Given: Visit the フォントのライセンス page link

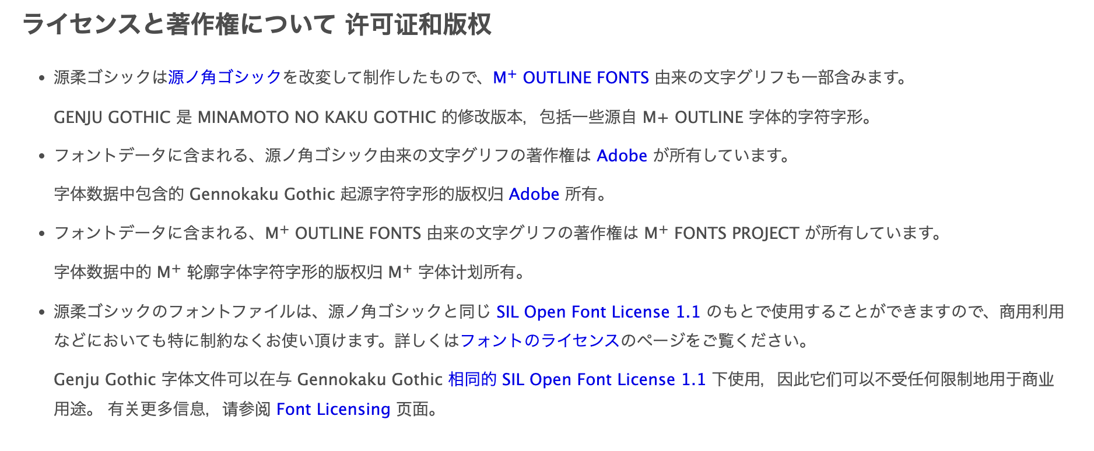Looking at the screenshot, I should pyautogui.click(x=539, y=340).
